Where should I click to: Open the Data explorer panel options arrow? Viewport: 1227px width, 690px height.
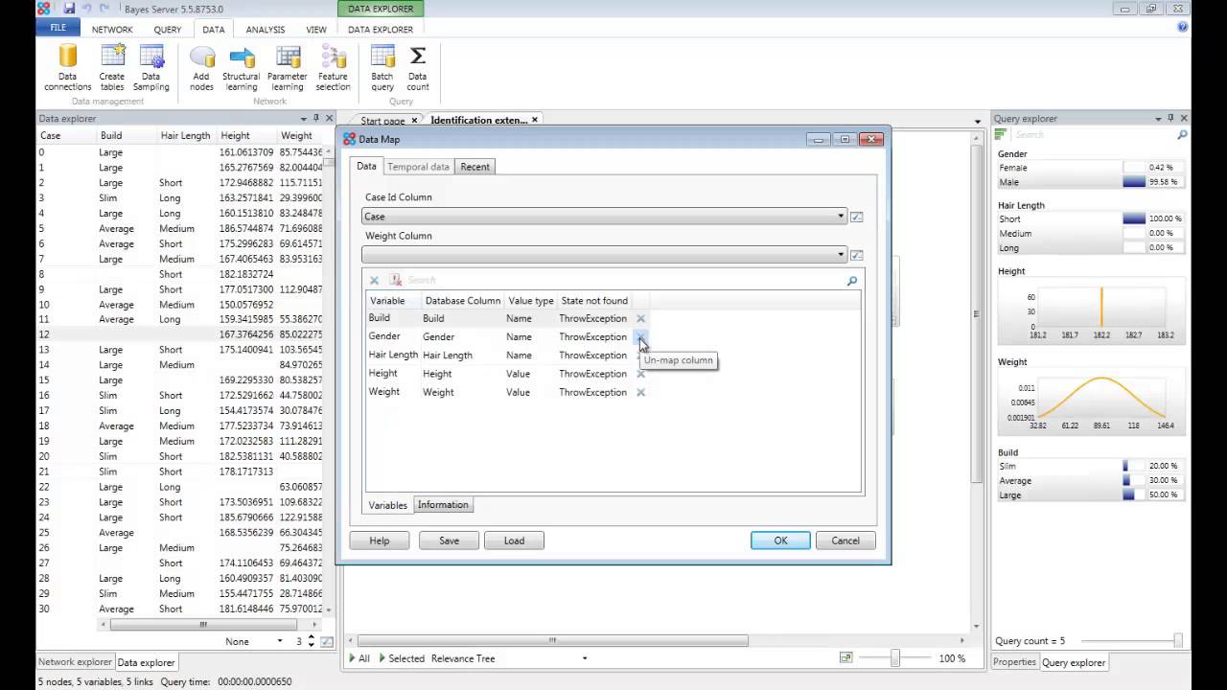(303, 119)
